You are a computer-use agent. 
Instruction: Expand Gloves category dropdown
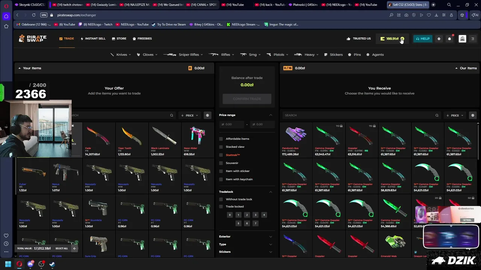[x=147, y=55]
